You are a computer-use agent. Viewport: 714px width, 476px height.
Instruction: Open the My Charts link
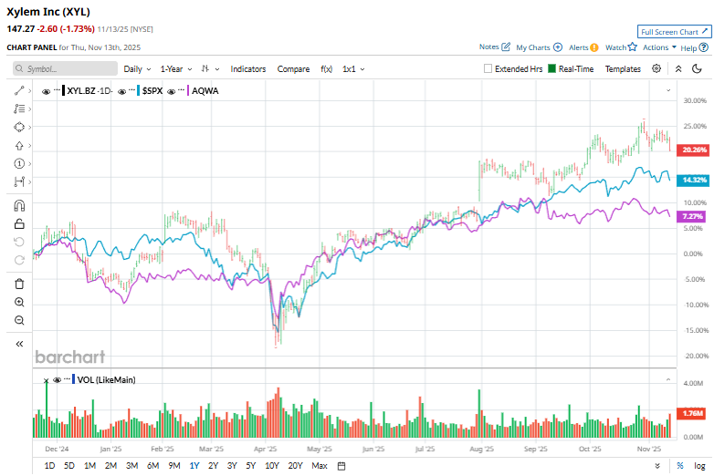click(533, 47)
